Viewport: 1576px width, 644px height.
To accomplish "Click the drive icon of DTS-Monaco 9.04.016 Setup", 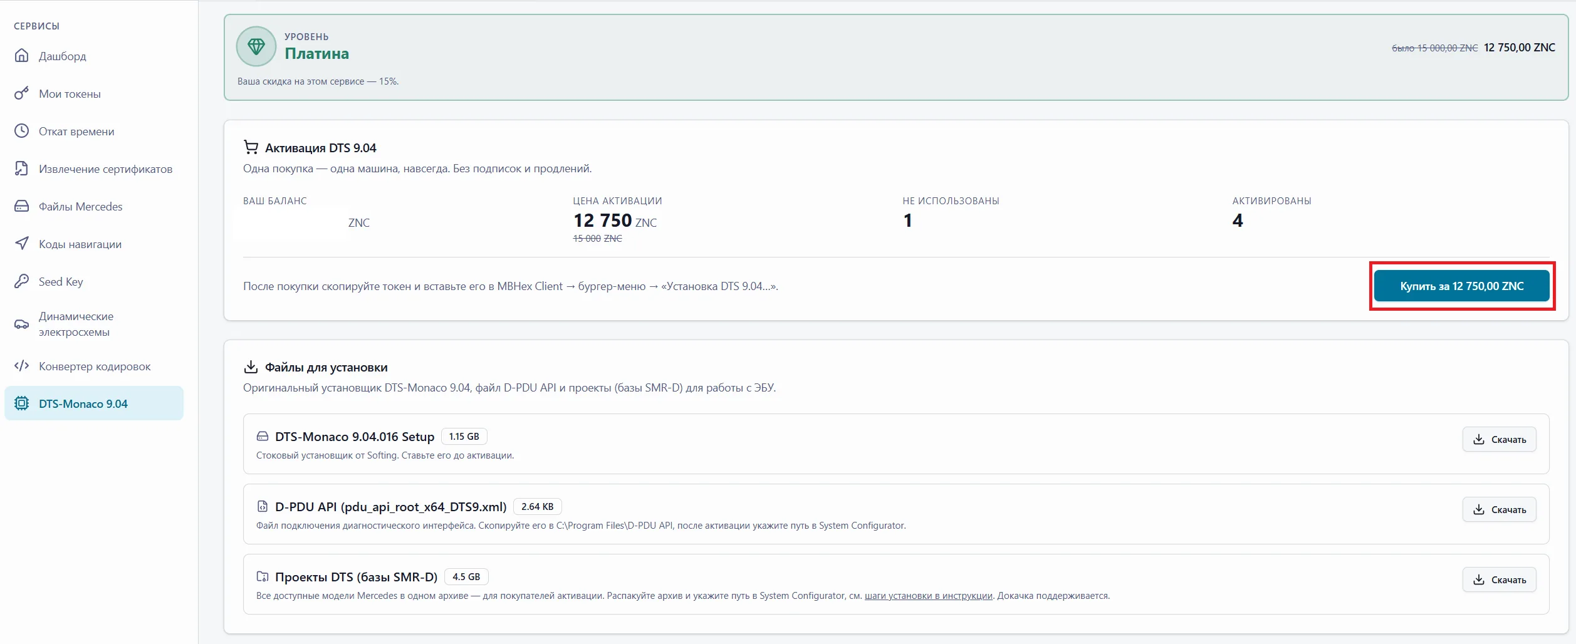I will 263,436.
